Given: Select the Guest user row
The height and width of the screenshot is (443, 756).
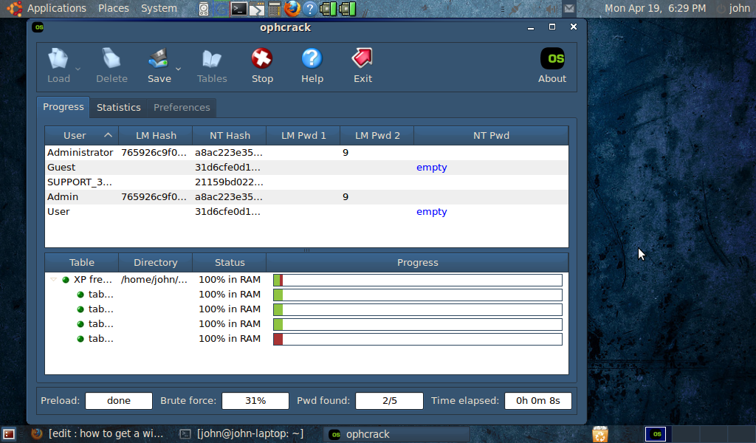Looking at the screenshot, I should 306,168.
